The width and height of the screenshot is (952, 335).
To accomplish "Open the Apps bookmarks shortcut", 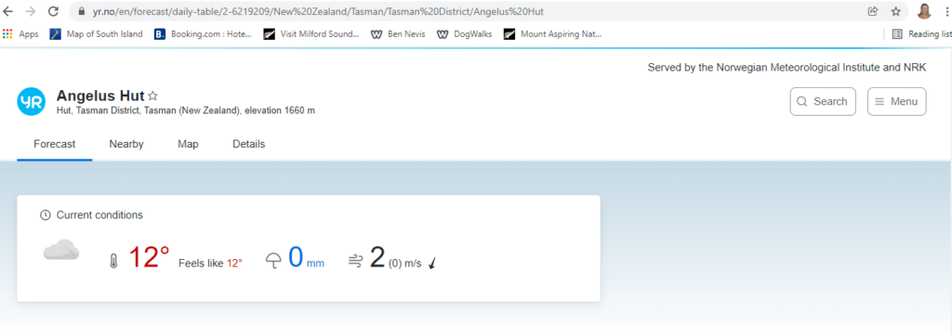I will coord(20,34).
